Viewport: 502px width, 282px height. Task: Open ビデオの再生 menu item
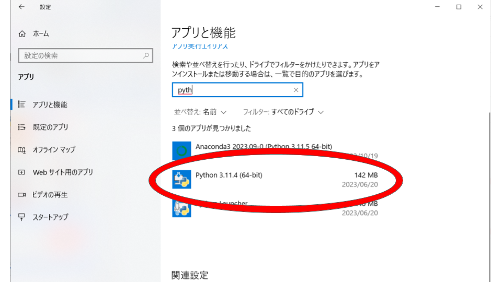click(50, 194)
